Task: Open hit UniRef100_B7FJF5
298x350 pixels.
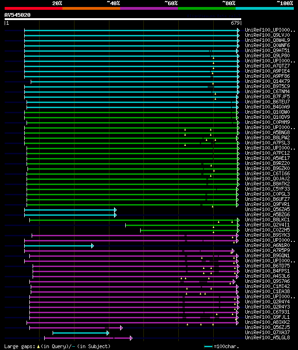Action: click(x=267, y=96)
